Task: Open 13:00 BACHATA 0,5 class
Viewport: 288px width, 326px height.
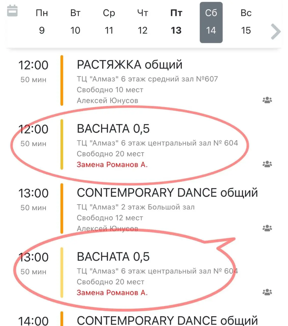Action: pos(113,257)
